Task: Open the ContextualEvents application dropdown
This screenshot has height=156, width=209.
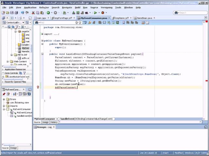Action: click(x=23, y=22)
